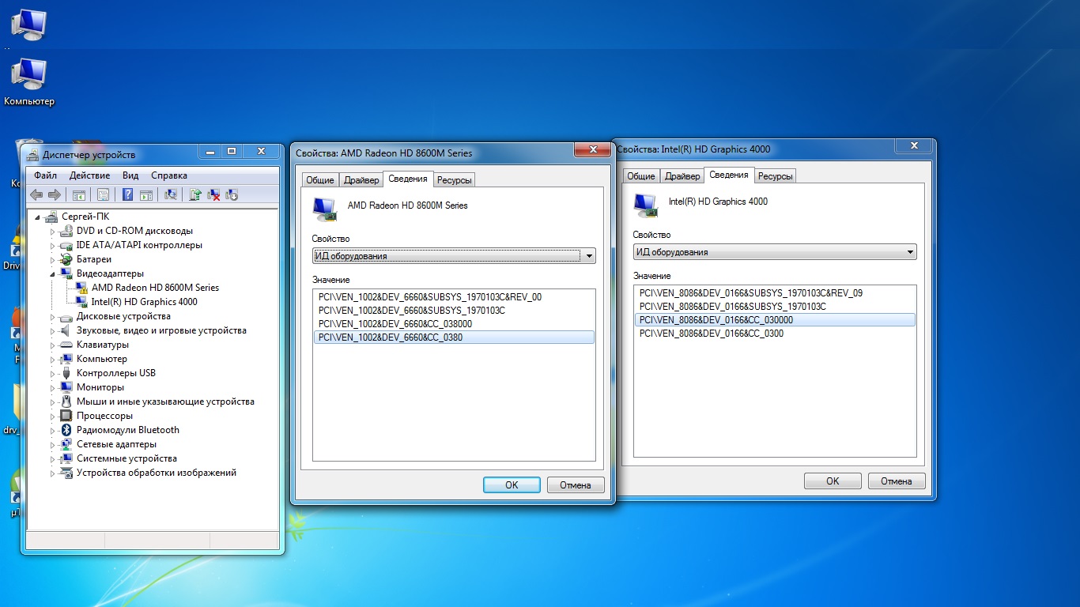Click the Device Manager title bar icon
1080x607 pixels.
33,154
